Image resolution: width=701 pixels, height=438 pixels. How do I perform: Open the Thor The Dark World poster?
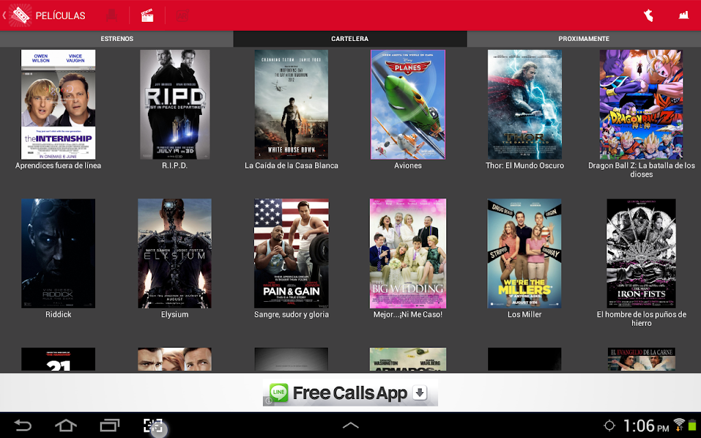click(524, 105)
